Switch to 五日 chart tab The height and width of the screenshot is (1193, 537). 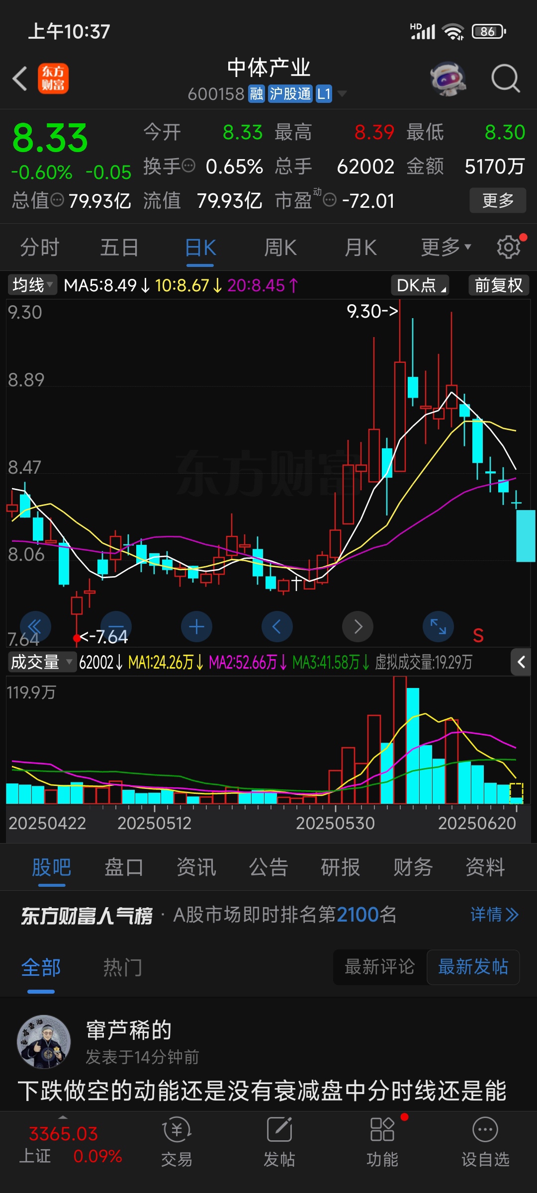119,247
